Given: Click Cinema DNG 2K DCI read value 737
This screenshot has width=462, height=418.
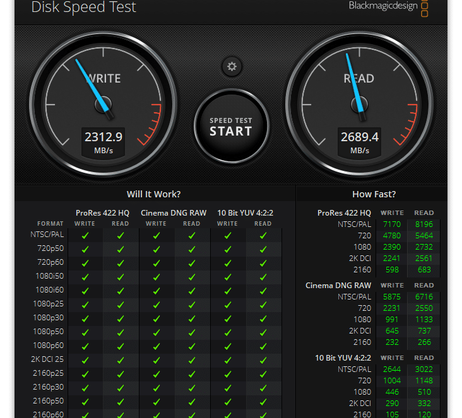Looking at the screenshot, I should [x=424, y=331].
